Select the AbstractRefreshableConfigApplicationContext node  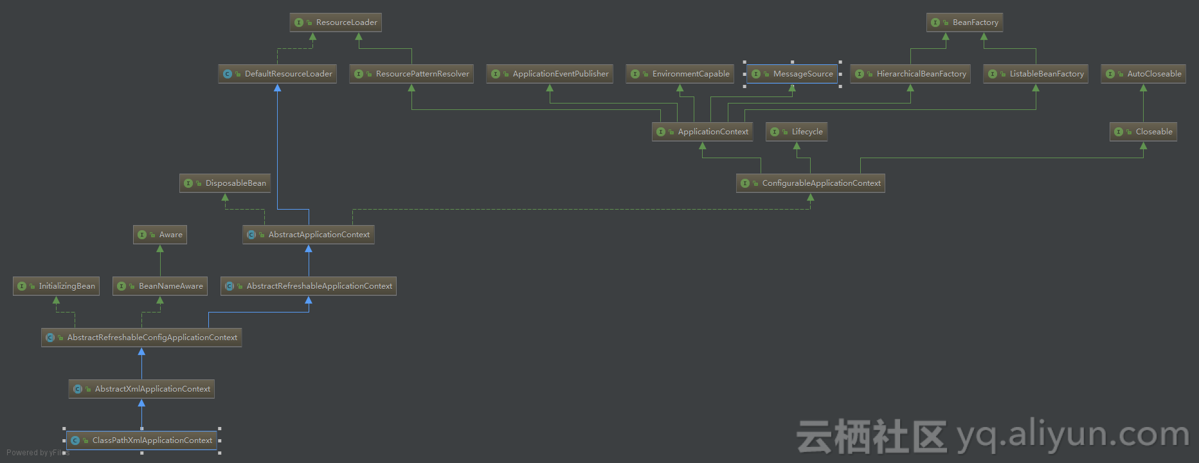pyautogui.click(x=141, y=338)
